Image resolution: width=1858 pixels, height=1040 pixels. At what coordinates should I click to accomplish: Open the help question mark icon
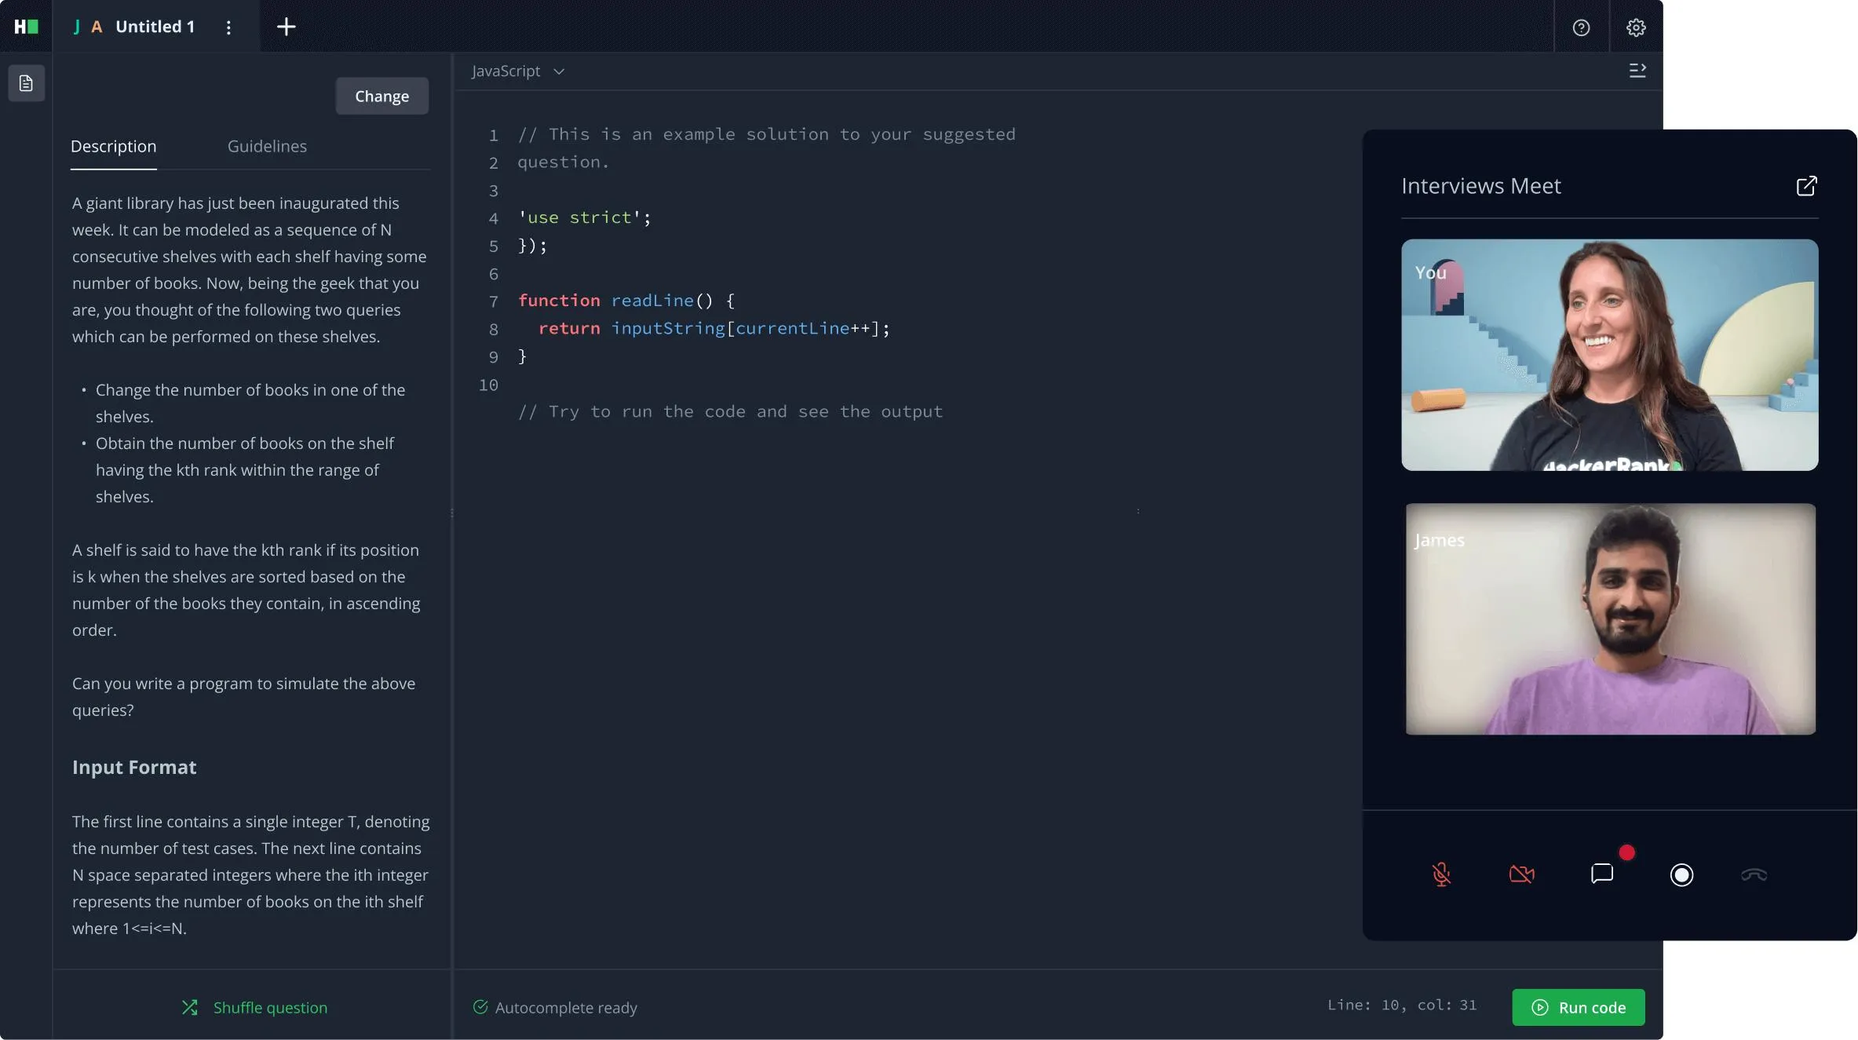coord(1581,27)
